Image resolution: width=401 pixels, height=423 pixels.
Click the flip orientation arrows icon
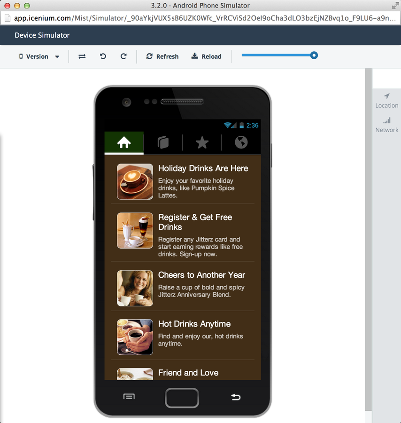tap(82, 56)
